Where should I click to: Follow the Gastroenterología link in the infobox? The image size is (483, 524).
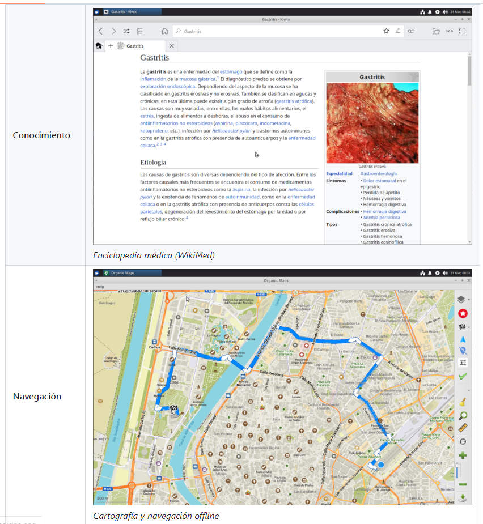[x=378, y=173]
